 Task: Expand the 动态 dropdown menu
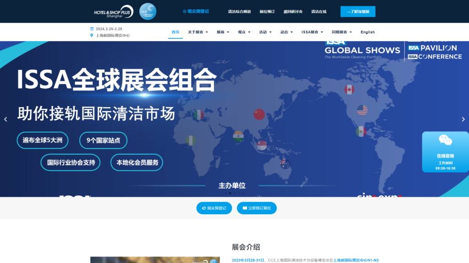coord(287,32)
